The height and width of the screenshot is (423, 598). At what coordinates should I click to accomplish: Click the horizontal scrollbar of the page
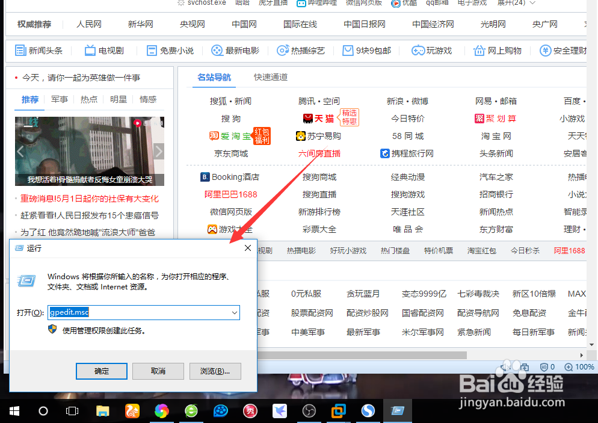click(362, 355)
